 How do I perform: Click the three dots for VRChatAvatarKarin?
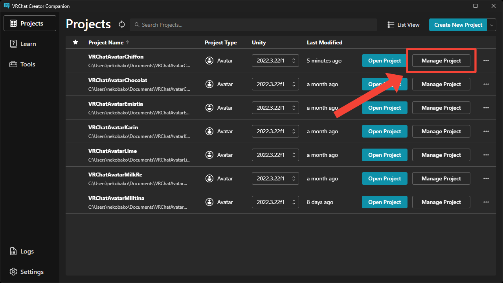click(486, 131)
